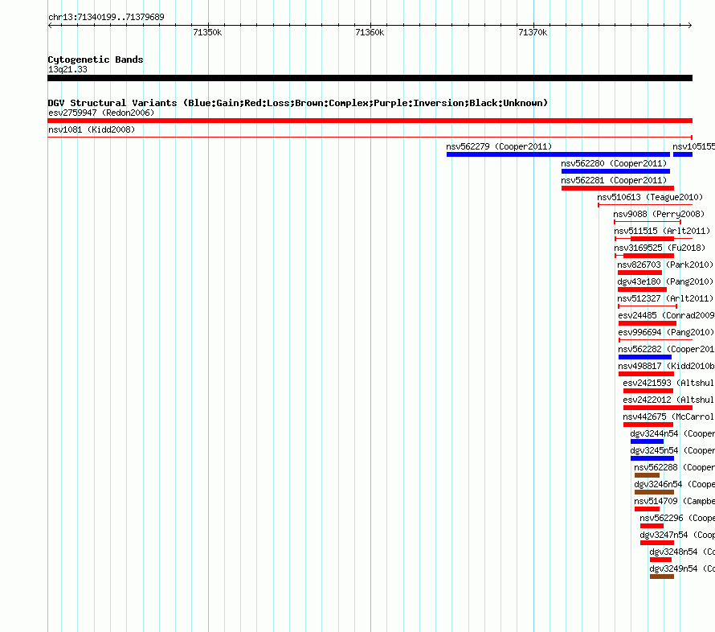Screen dimensions: 715x632
Task: Click the 71370k ruler tick label
Action: [x=533, y=32]
